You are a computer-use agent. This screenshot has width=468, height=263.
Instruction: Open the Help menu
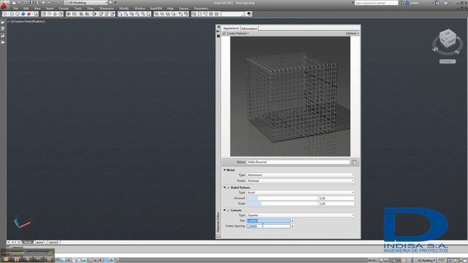tap(170, 9)
